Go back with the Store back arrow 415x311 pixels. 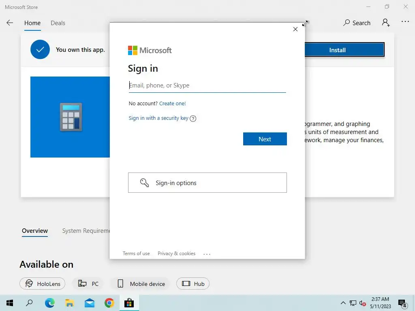(10, 23)
